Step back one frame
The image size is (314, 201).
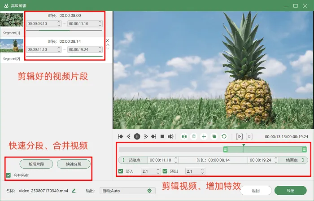pyautogui.click(x=129, y=136)
